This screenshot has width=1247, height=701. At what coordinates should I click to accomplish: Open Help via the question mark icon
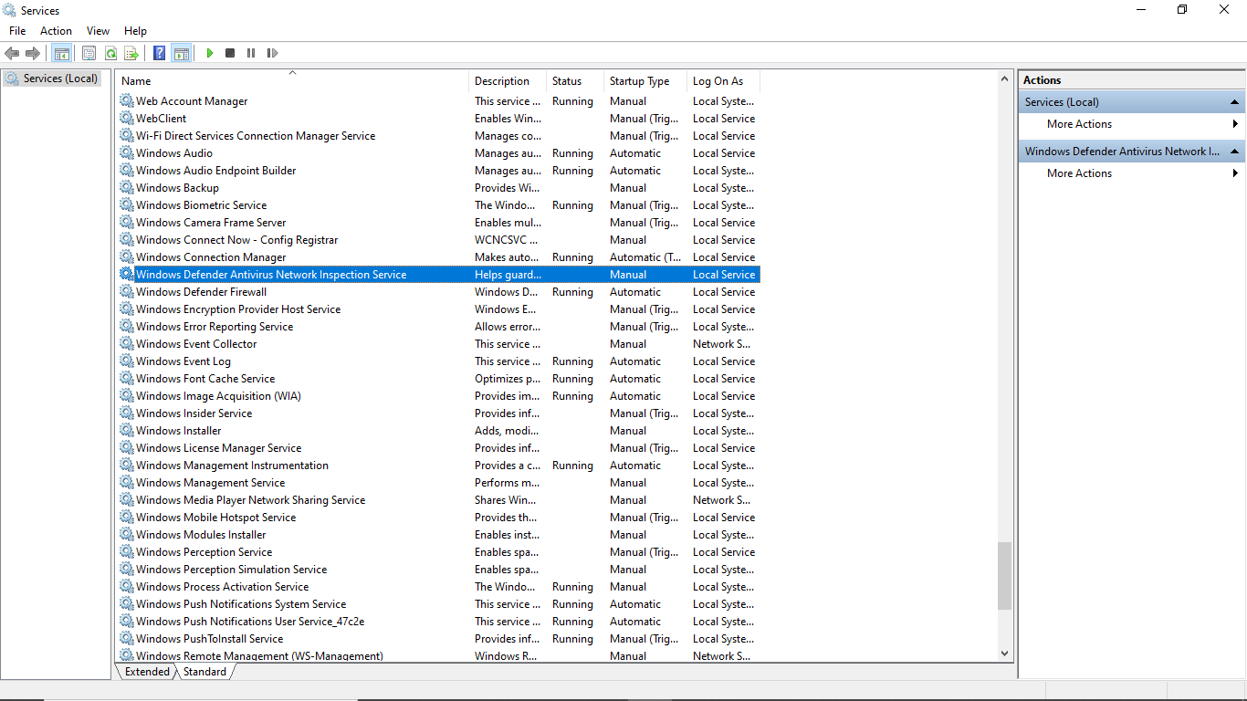tap(160, 53)
